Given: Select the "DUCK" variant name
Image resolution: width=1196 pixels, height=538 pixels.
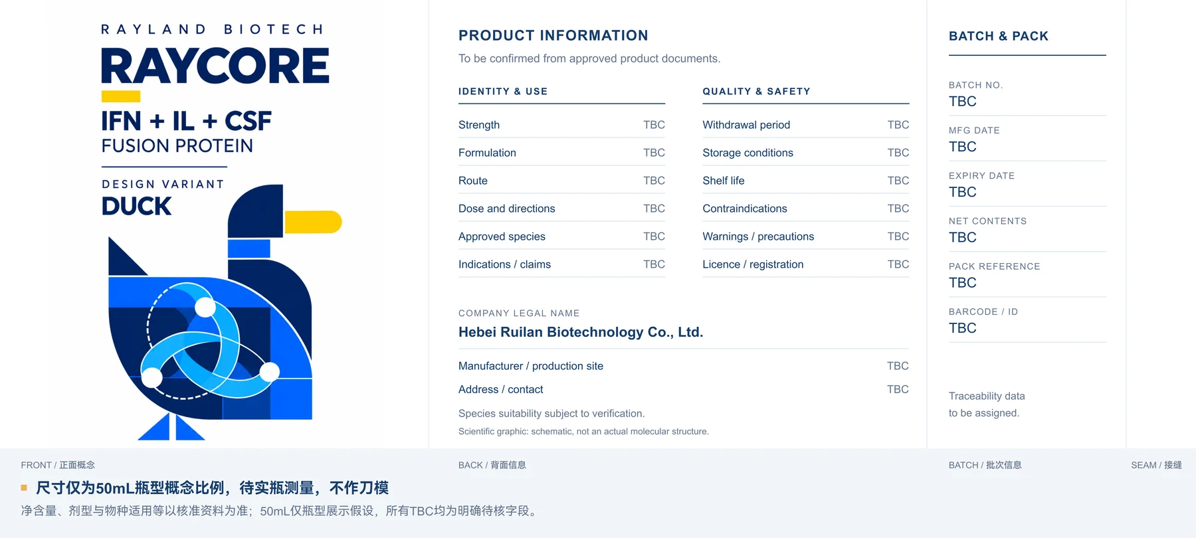Looking at the screenshot, I should (x=136, y=206).
